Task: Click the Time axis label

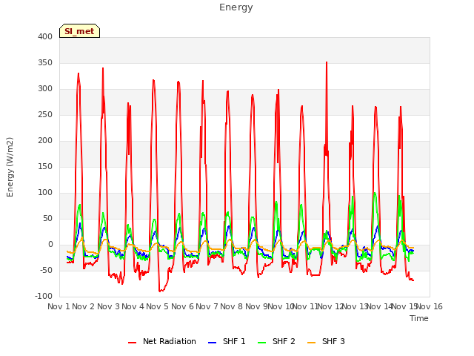Action: [419, 318]
